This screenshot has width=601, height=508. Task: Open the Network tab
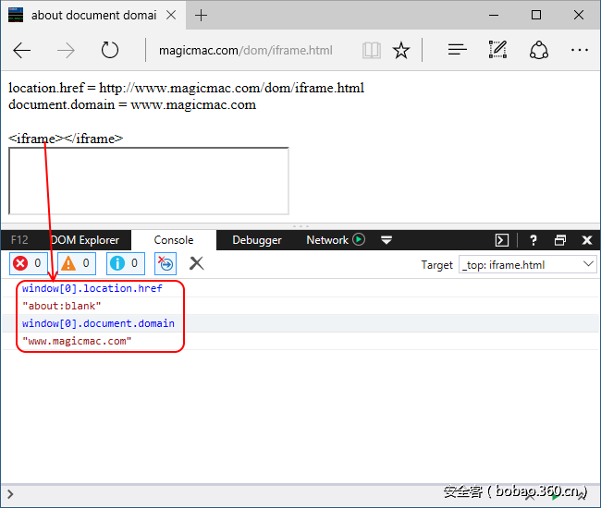coord(327,240)
